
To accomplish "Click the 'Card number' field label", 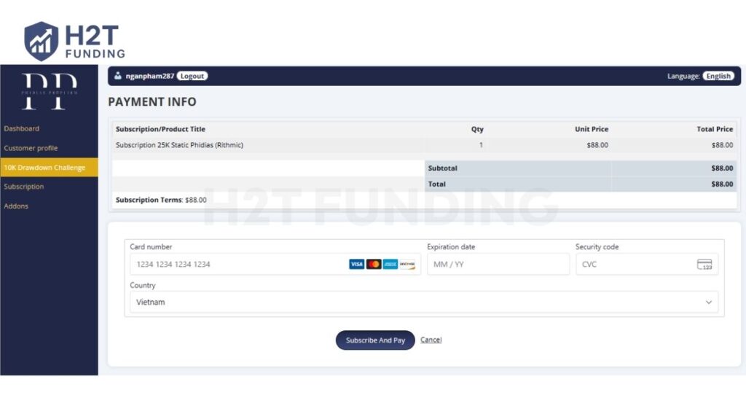I will [151, 246].
